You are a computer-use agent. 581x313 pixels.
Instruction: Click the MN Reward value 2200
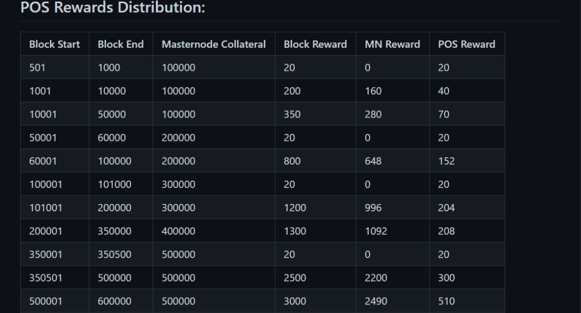click(376, 277)
